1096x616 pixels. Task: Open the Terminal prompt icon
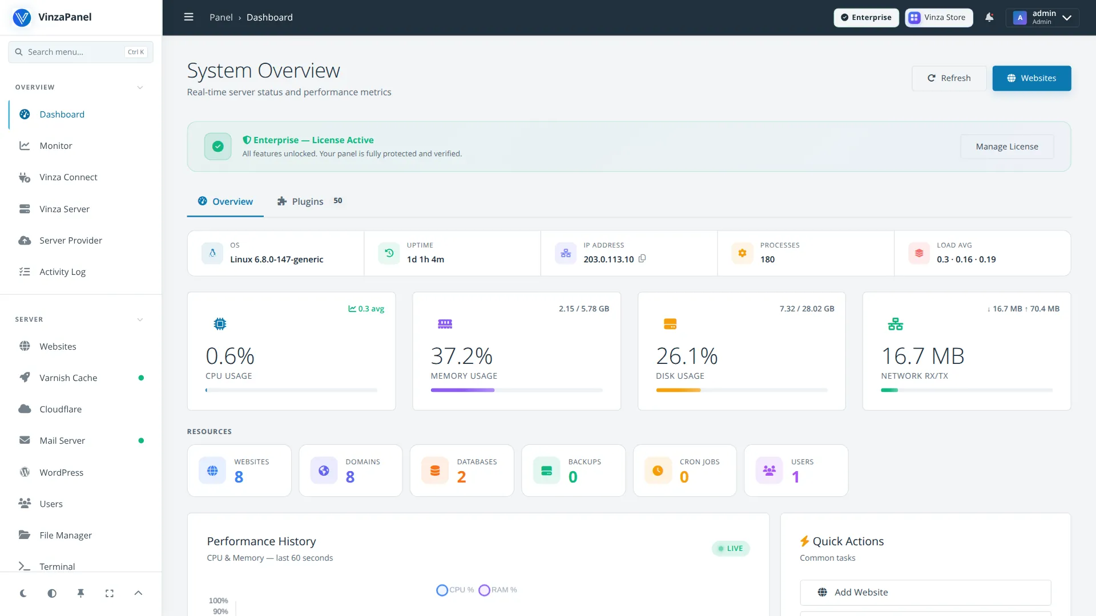pos(25,566)
